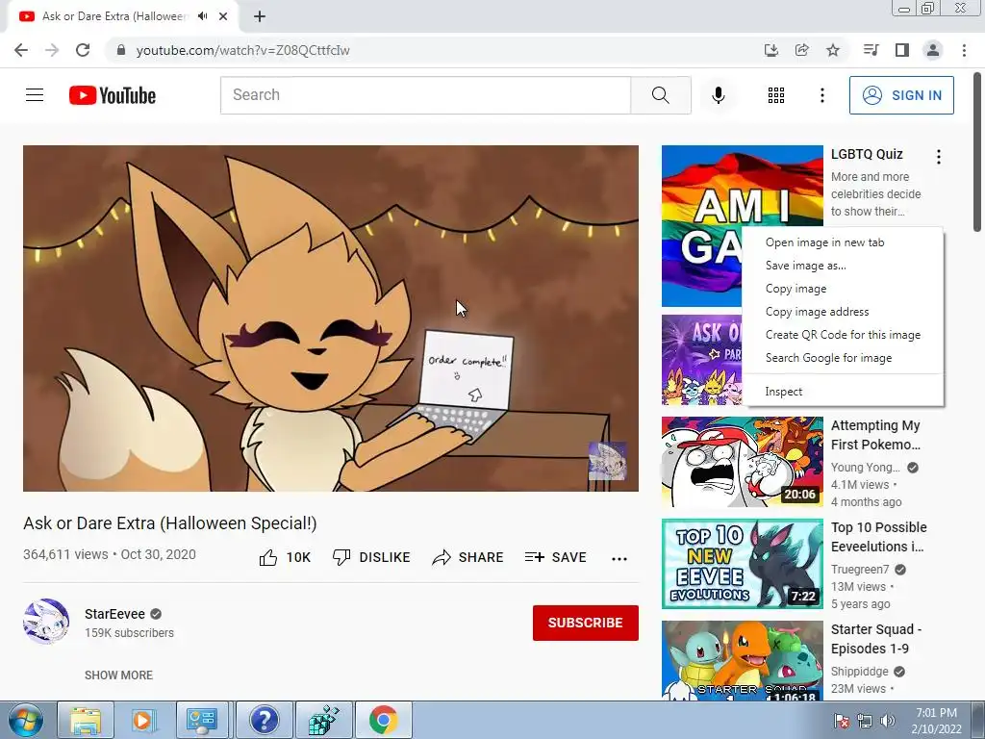
Task: Click the Chrome icon in the taskbar
Action: 384,720
